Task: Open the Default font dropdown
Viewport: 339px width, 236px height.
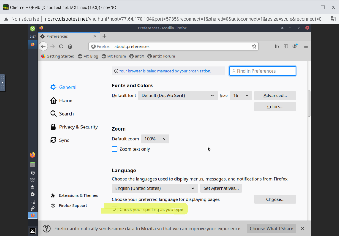Action: 178,96
